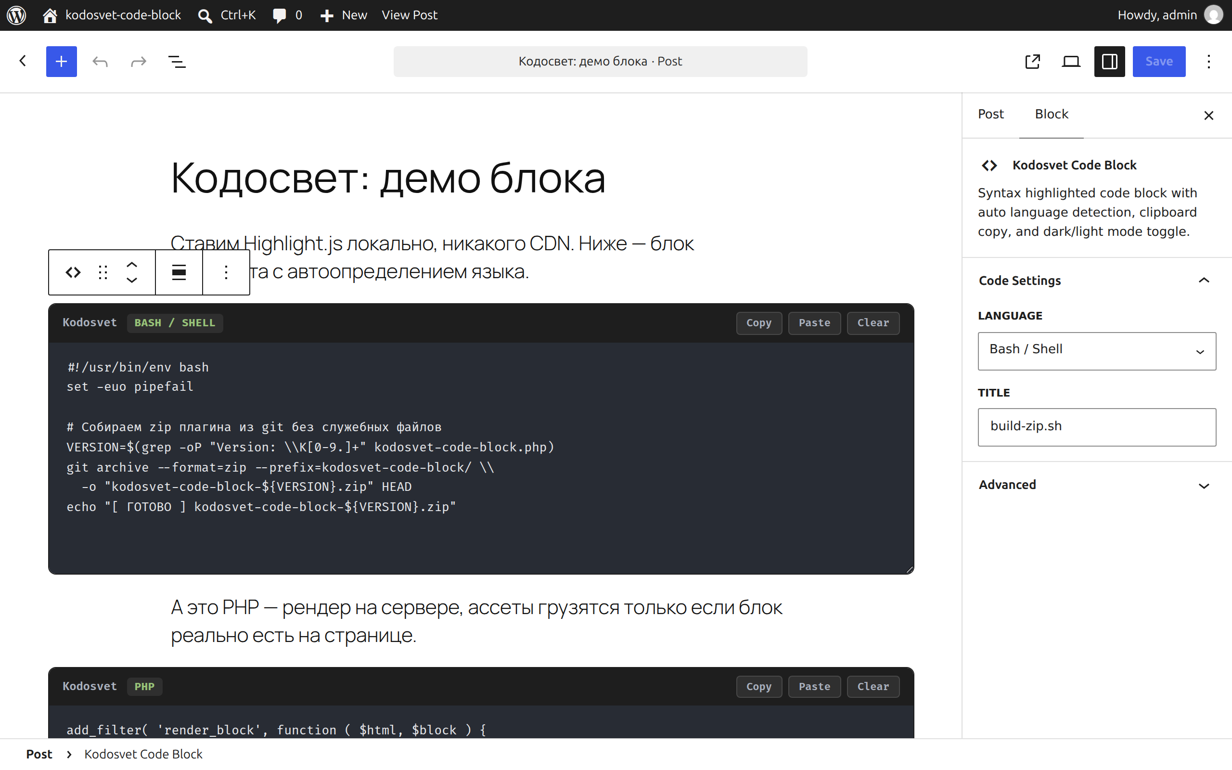Open the WordPress logo menu

click(x=16, y=15)
